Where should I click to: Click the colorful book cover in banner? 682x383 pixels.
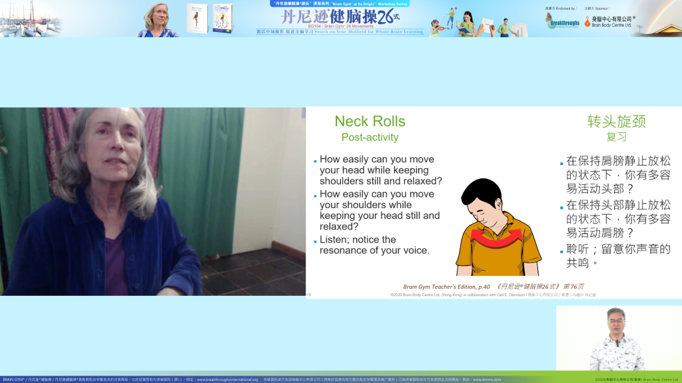[222, 18]
